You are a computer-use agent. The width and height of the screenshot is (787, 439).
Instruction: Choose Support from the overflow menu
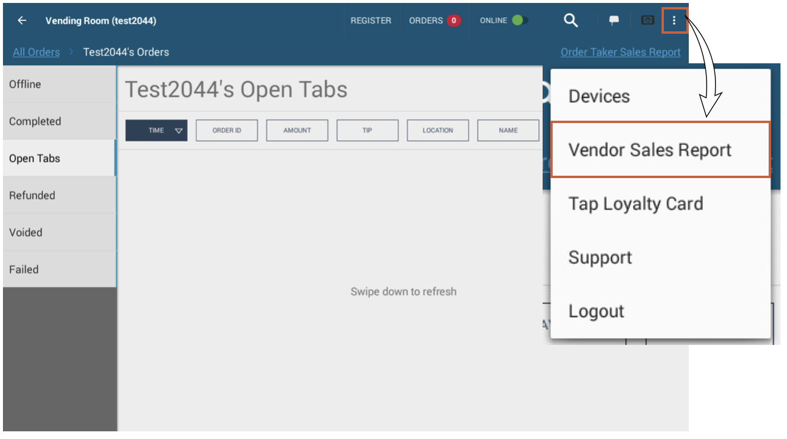(660, 257)
